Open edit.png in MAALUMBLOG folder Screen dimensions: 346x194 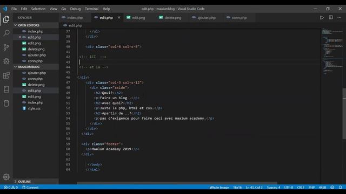click(36, 96)
